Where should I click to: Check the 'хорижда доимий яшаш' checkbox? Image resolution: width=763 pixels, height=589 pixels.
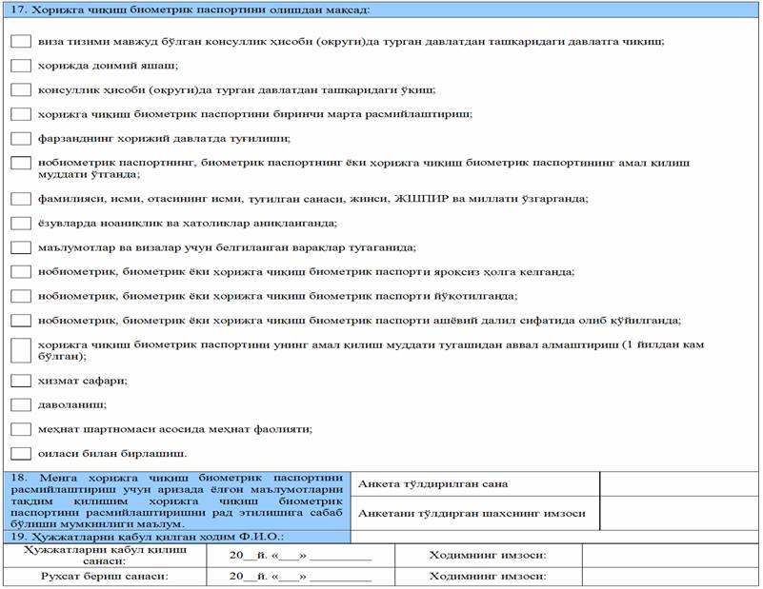[21, 66]
